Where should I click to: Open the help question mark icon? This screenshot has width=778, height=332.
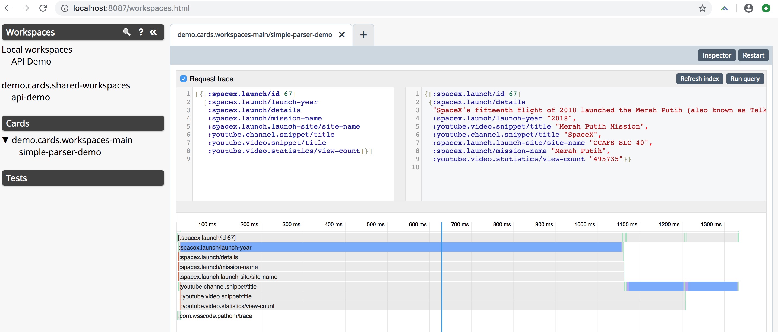pos(141,32)
